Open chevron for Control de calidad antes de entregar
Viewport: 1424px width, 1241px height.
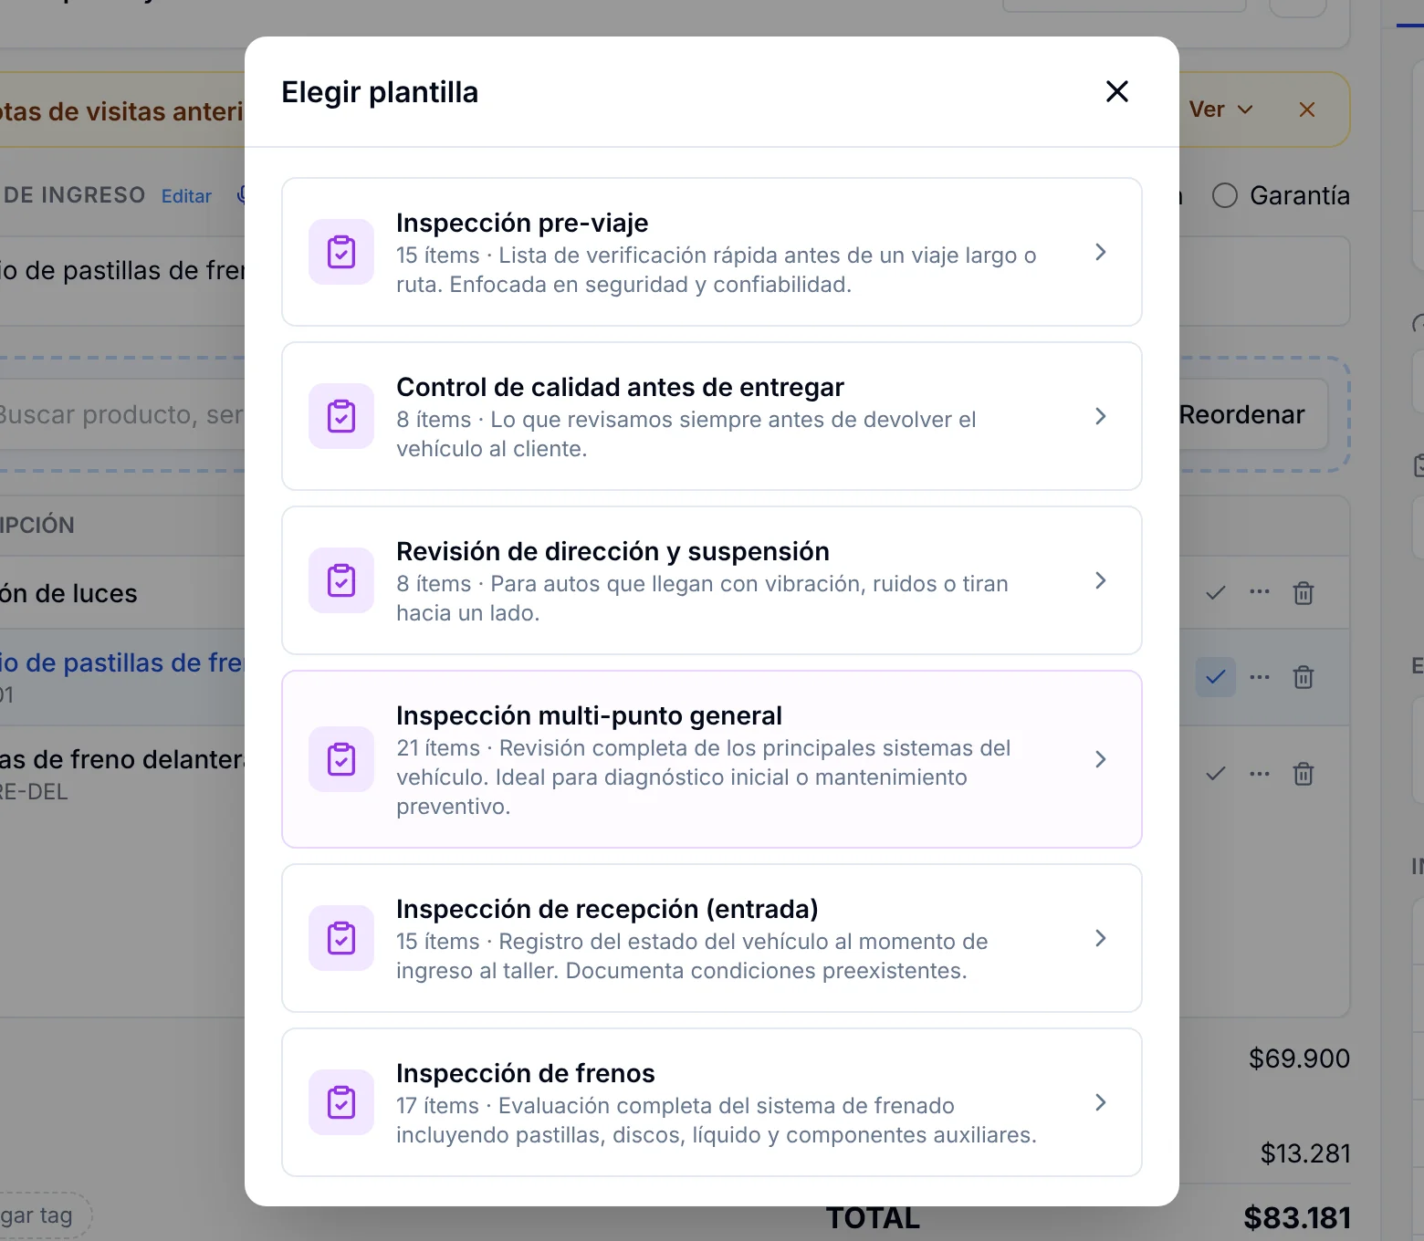coord(1101,416)
